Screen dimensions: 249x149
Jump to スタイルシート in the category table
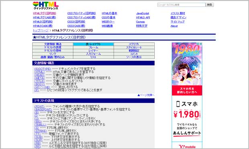(134, 47)
